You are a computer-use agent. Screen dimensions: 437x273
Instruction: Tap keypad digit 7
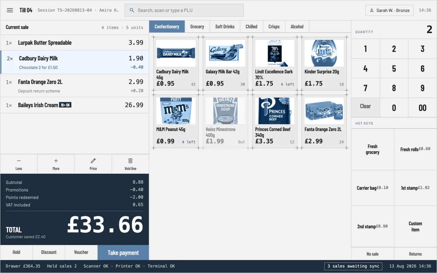365,88
